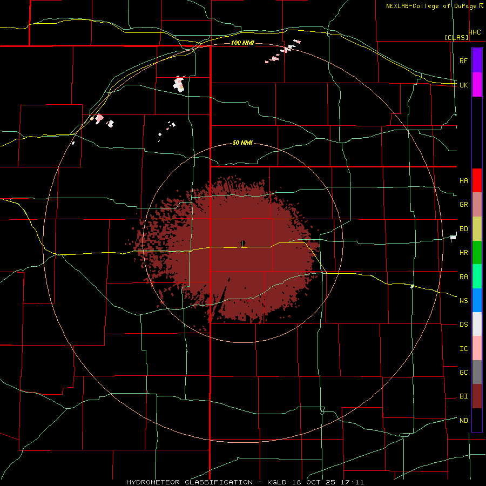486x486 pixels.
Task: Click the RF purple legend swatch
Action: point(477,60)
